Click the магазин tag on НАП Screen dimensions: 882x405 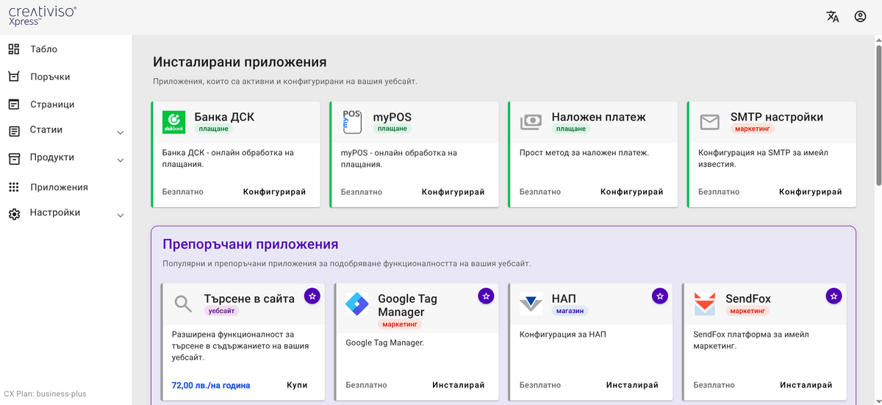(x=570, y=311)
